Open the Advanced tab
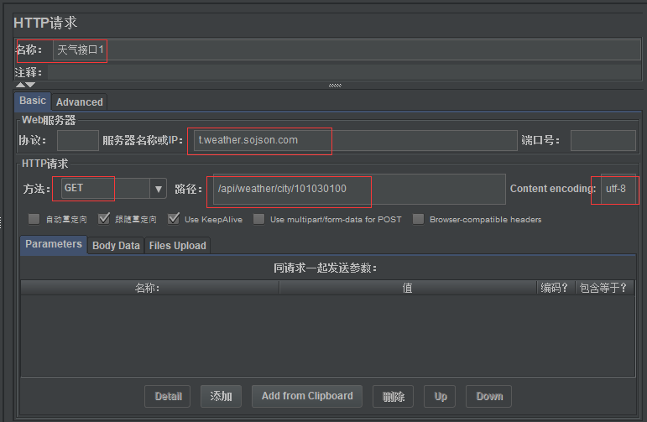This screenshot has width=647, height=422. click(79, 102)
